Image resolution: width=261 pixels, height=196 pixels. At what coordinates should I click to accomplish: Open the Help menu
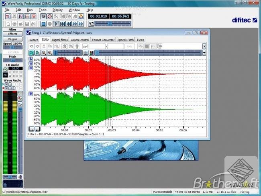[90, 10]
